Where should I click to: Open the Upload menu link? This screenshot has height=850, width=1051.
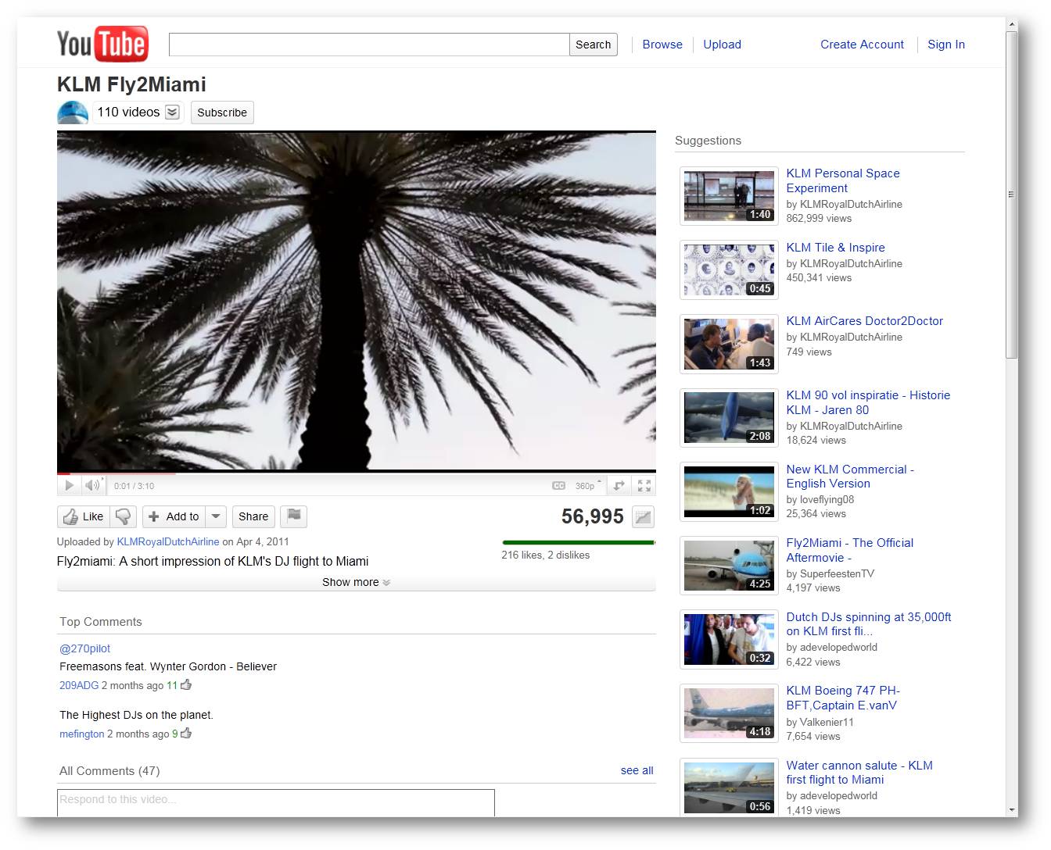point(722,45)
